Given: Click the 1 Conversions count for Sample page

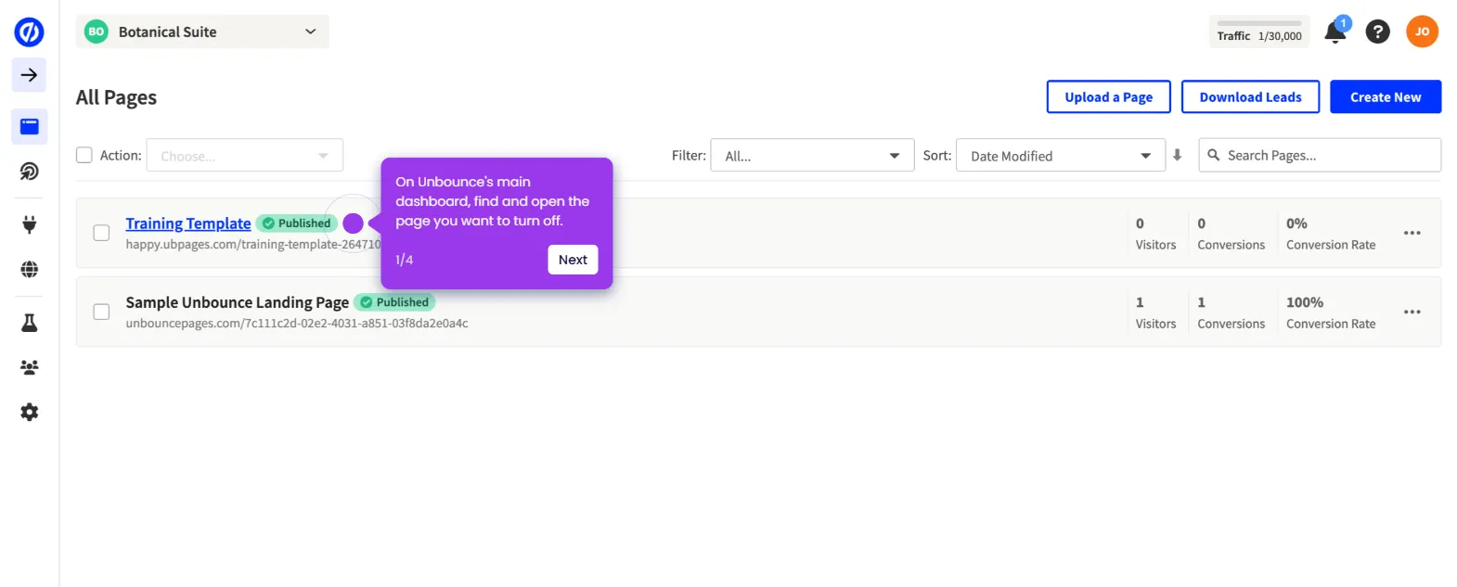Looking at the screenshot, I should tap(1202, 302).
